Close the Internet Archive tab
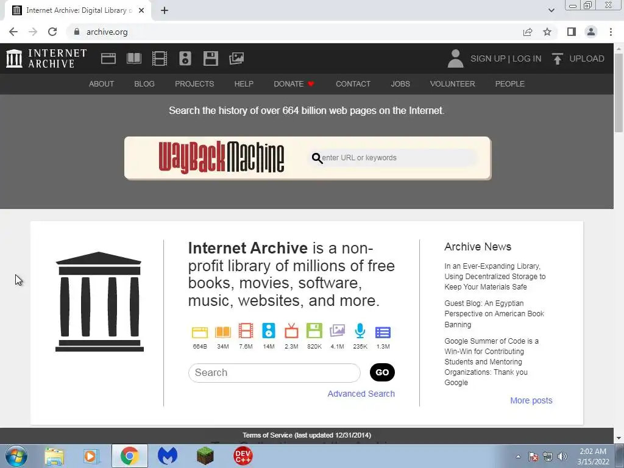 click(x=141, y=10)
